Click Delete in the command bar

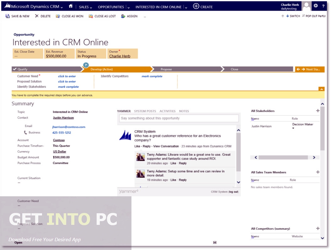click(x=43, y=16)
